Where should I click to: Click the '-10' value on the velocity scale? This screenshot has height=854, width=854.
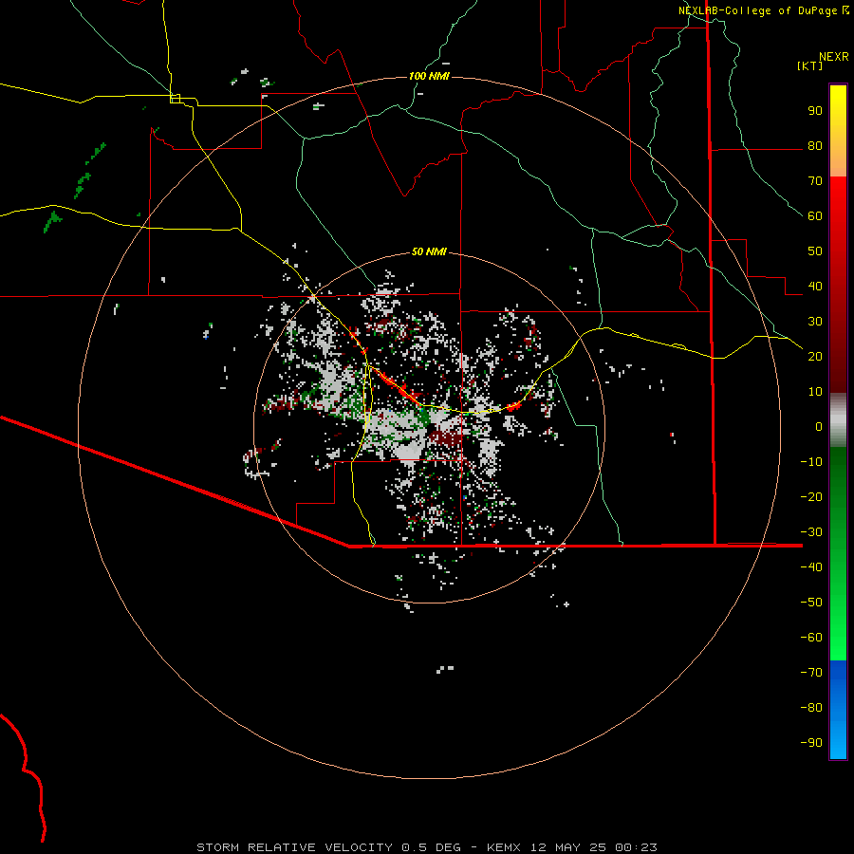click(811, 462)
